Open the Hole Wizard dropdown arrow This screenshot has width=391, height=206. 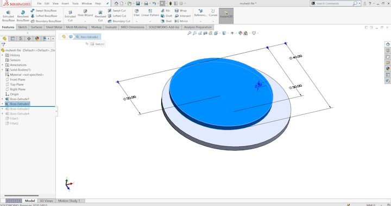coord(85,21)
